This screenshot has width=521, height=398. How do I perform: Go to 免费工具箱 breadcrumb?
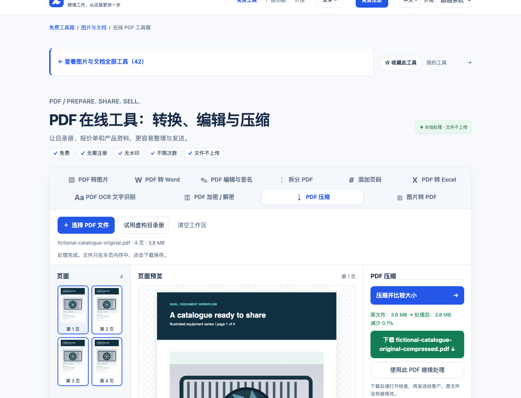62,27
